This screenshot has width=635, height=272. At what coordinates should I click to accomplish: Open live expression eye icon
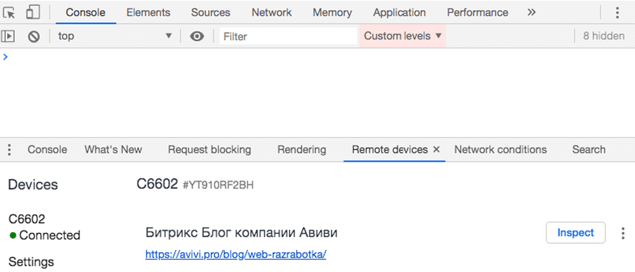(197, 36)
